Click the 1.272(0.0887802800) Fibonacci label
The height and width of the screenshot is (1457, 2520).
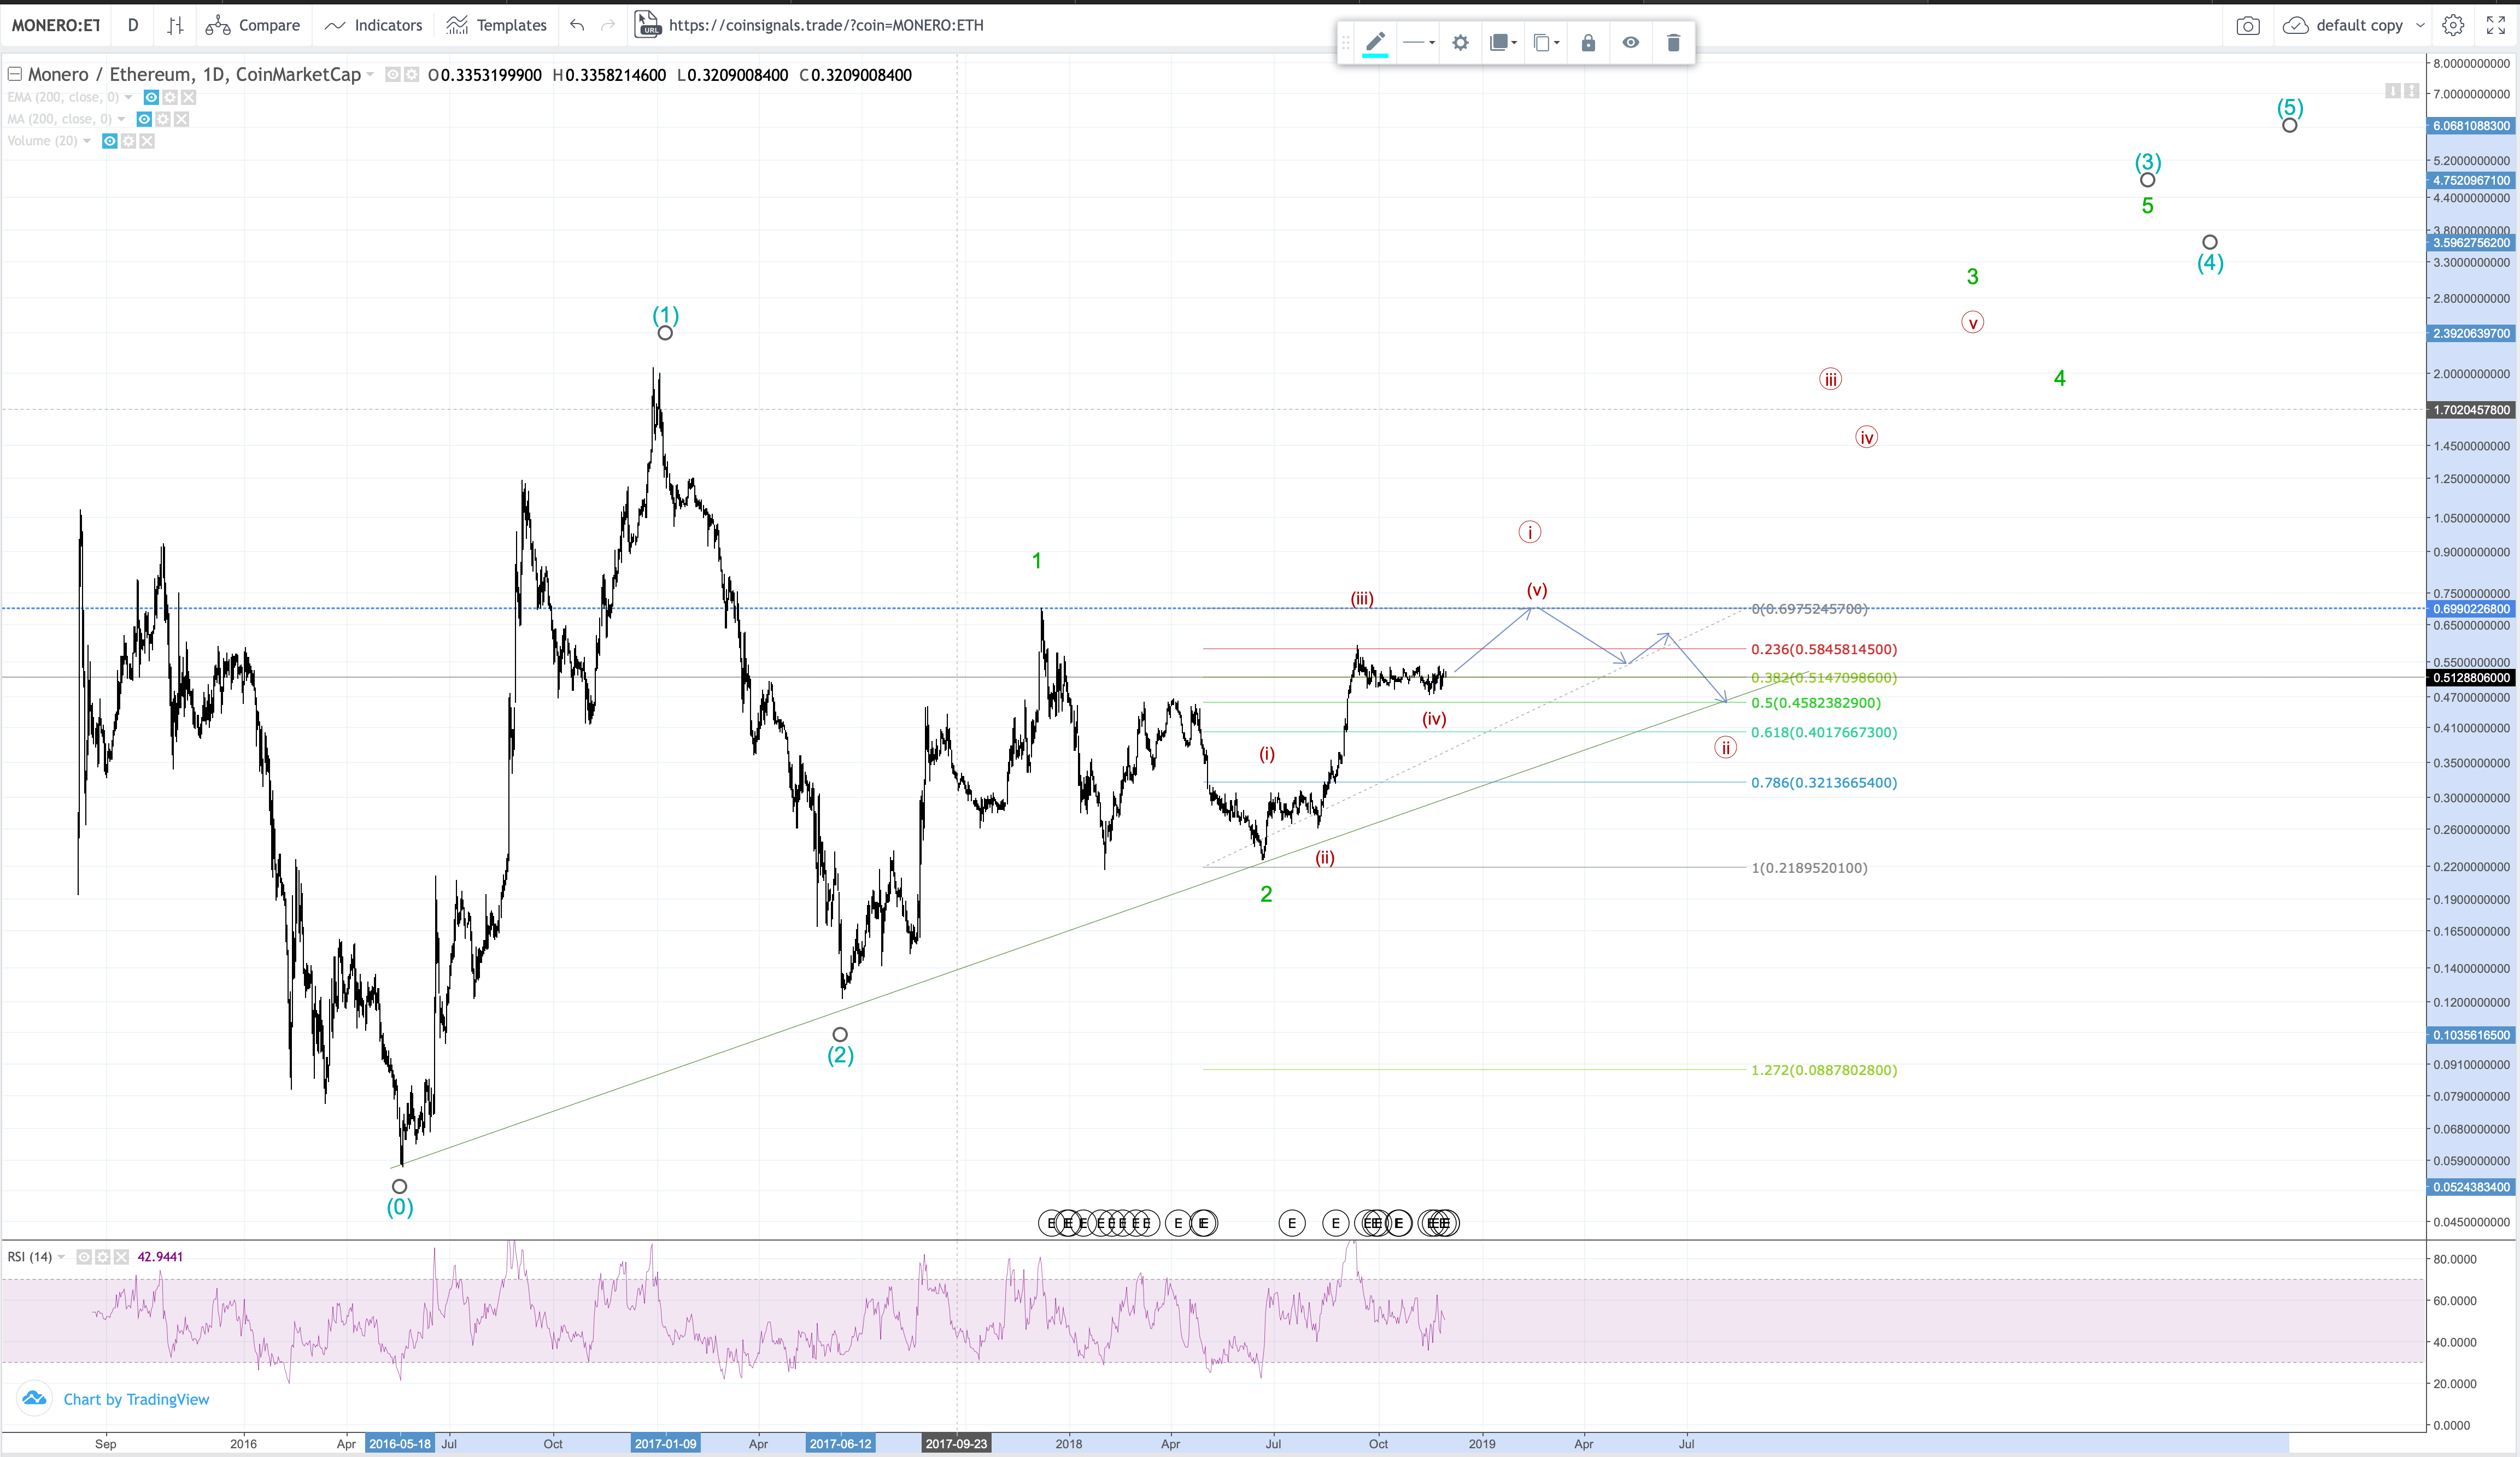pyautogui.click(x=1823, y=1070)
